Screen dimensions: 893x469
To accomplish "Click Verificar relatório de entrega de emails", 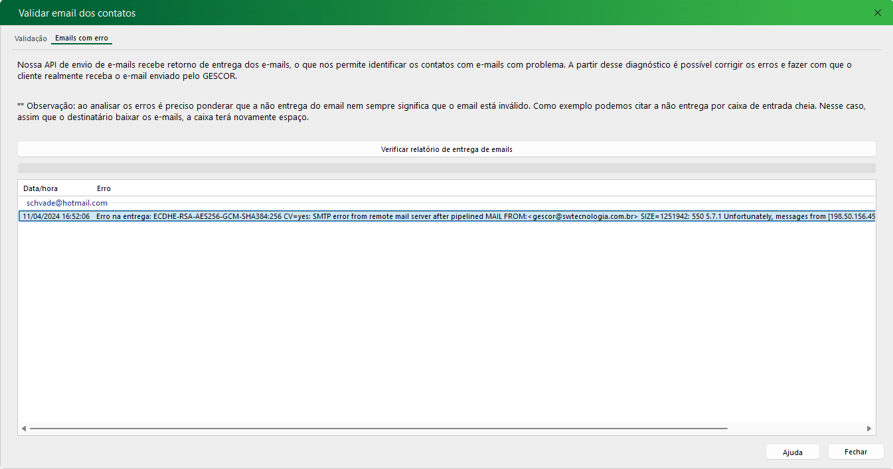I will coord(446,149).
